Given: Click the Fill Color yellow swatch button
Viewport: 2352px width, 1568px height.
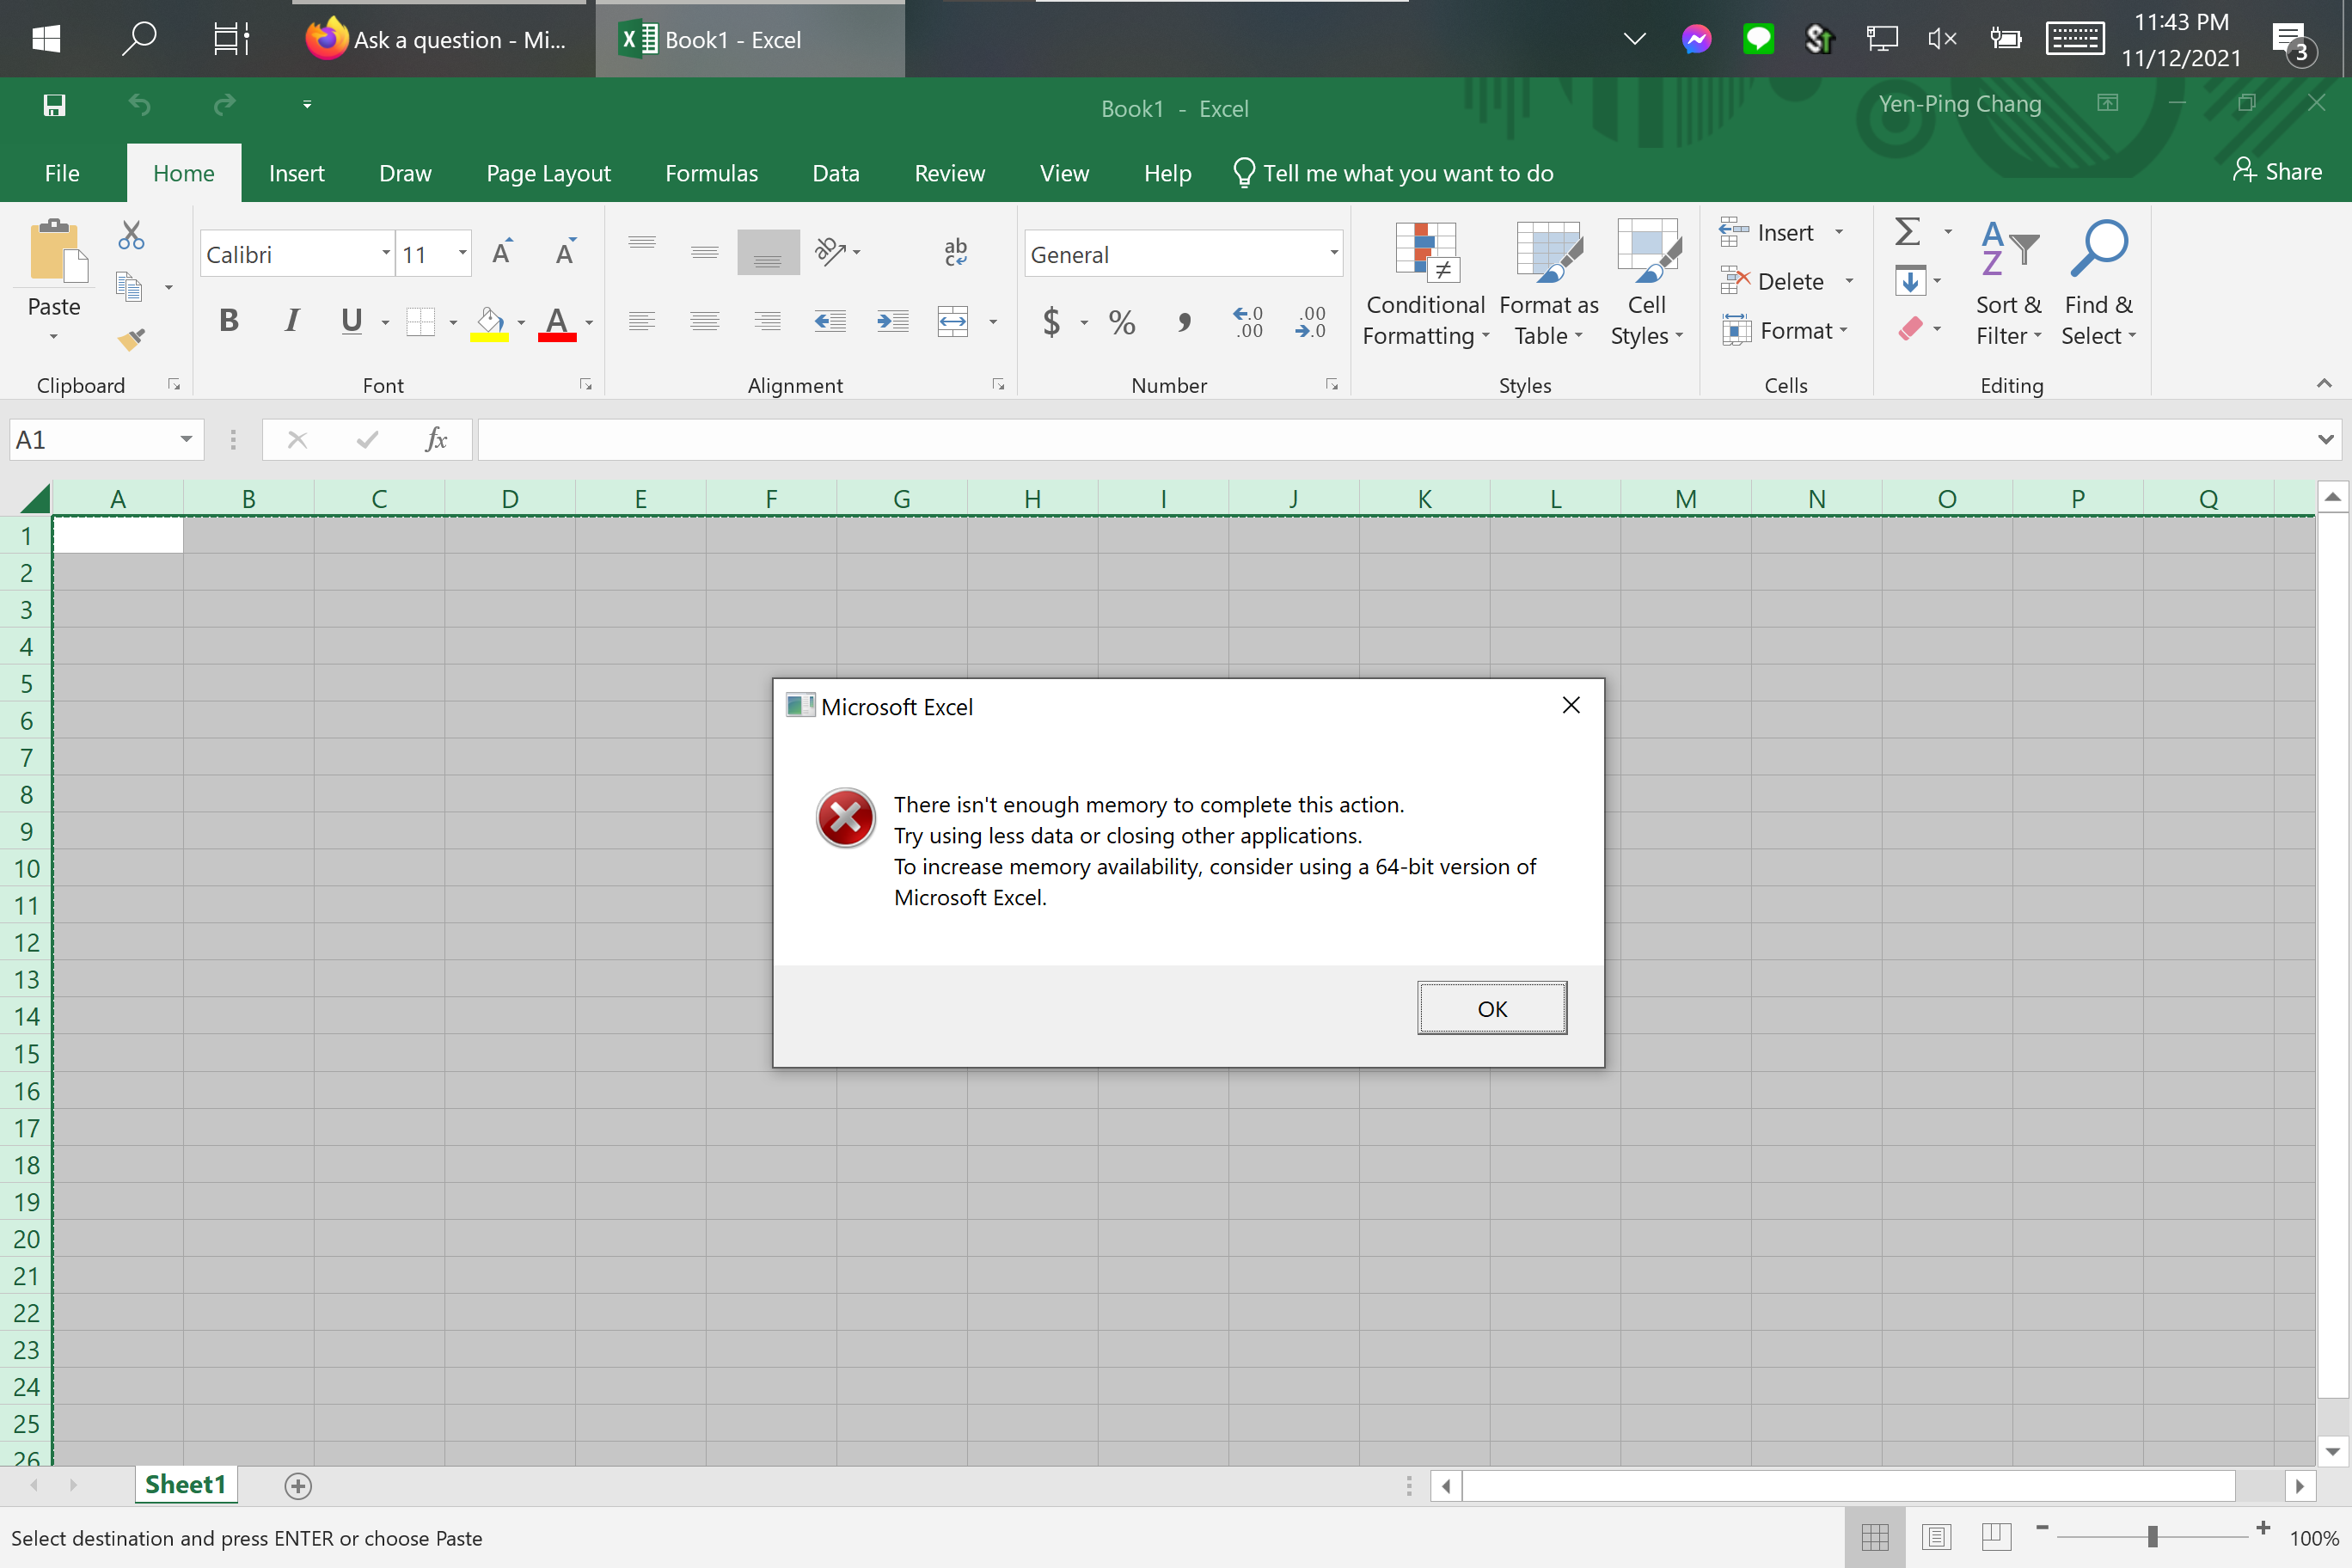Looking at the screenshot, I should pos(490,323).
